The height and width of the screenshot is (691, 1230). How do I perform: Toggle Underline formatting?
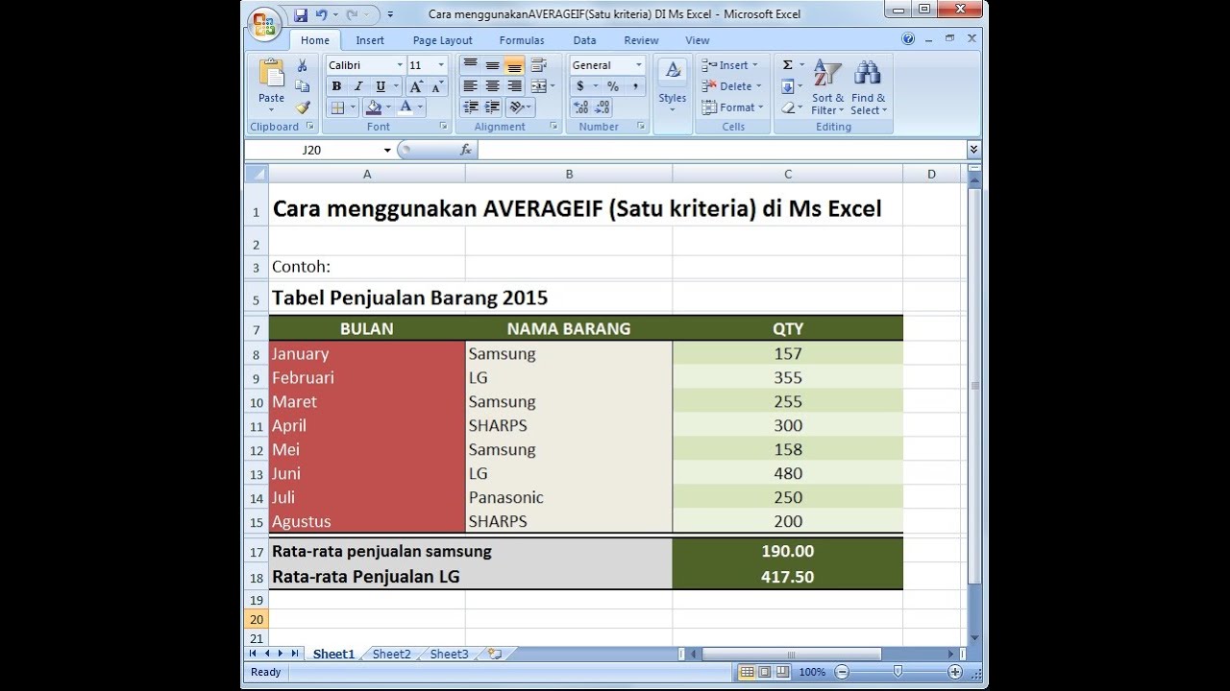coord(381,86)
